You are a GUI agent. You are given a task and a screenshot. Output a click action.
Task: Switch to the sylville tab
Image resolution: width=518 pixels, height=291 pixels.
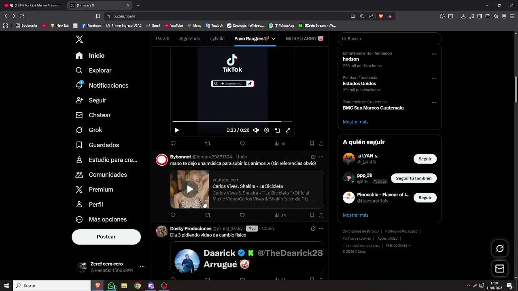pos(217,39)
